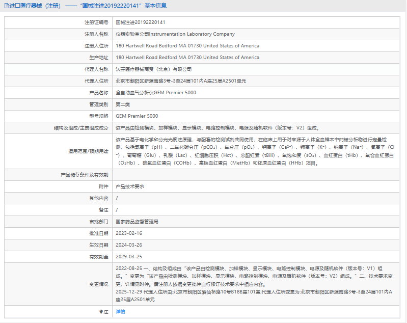Click the 第二类 management category value
This screenshot has width=407, height=323.
123,104
